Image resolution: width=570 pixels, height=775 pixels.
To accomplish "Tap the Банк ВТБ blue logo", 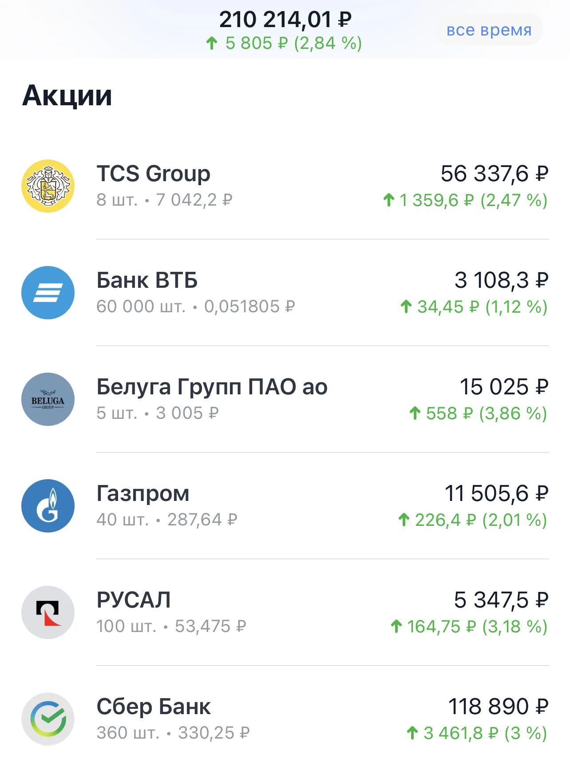I will click(48, 293).
